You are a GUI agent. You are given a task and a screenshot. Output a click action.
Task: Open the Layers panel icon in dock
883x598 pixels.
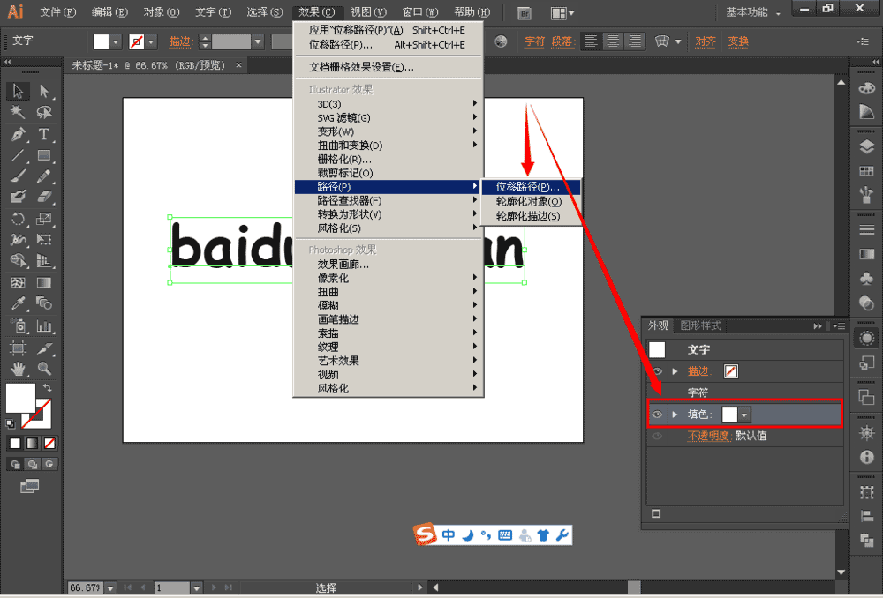pos(867,146)
